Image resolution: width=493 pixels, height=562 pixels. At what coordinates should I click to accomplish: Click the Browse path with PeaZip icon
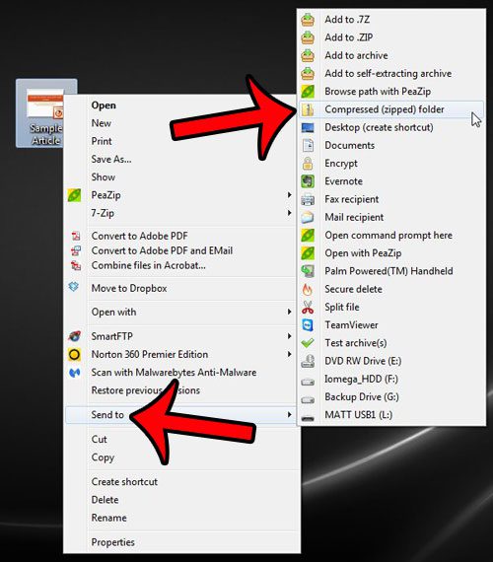tap(308, 92)
